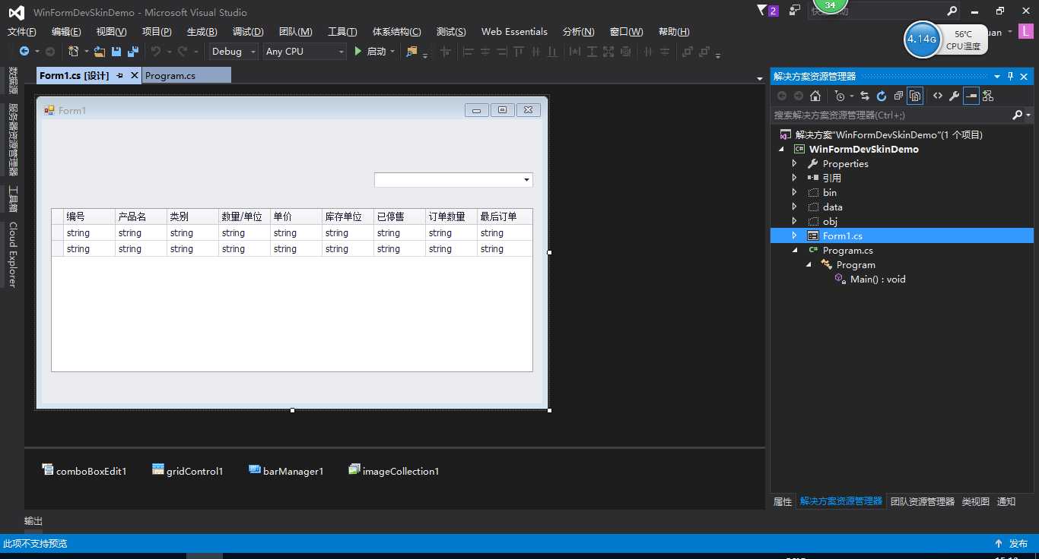Select imageCollection1 component in tray
1039x559 pixels.
click(x=393, y=471)
